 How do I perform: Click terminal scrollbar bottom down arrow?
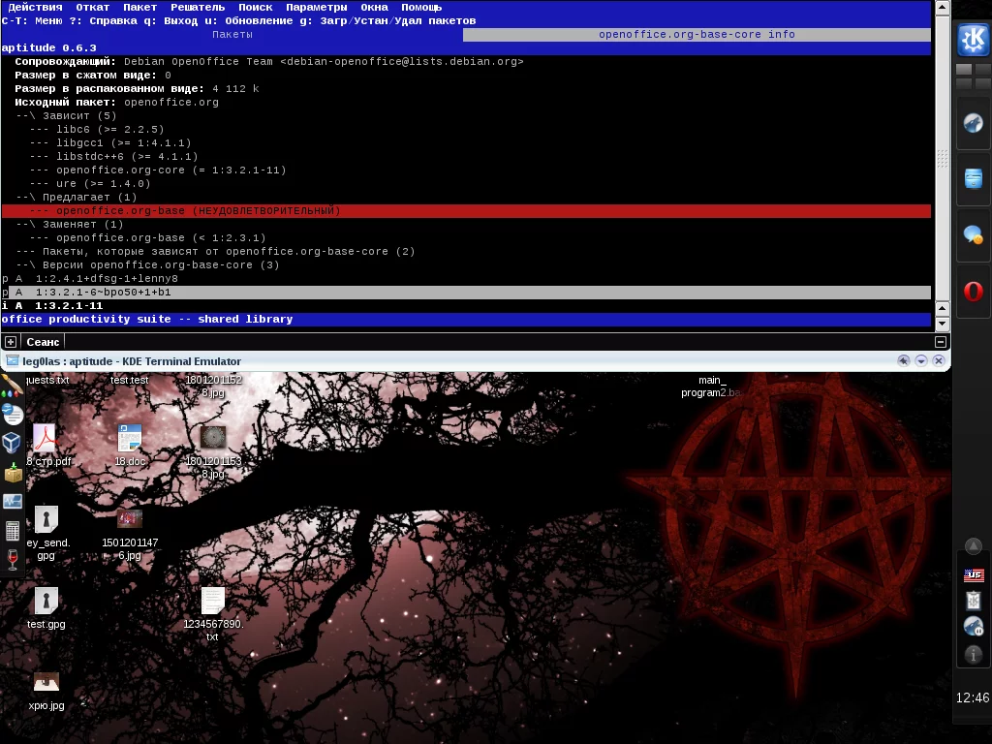click(942, 324)
